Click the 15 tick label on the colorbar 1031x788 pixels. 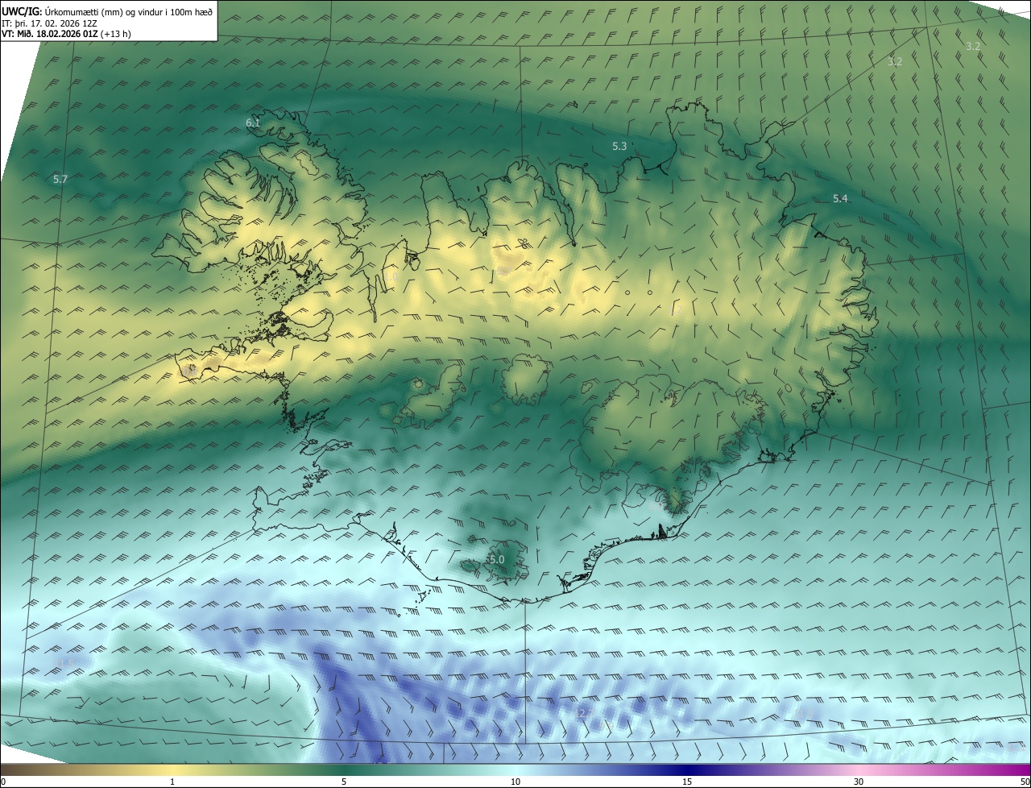[687, 782]
